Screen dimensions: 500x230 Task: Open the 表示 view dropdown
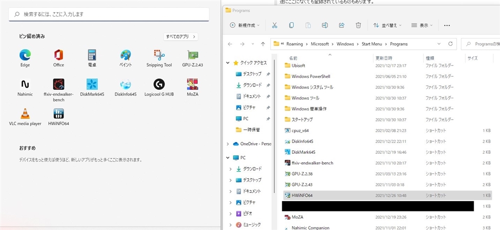(x=422, y=25)
